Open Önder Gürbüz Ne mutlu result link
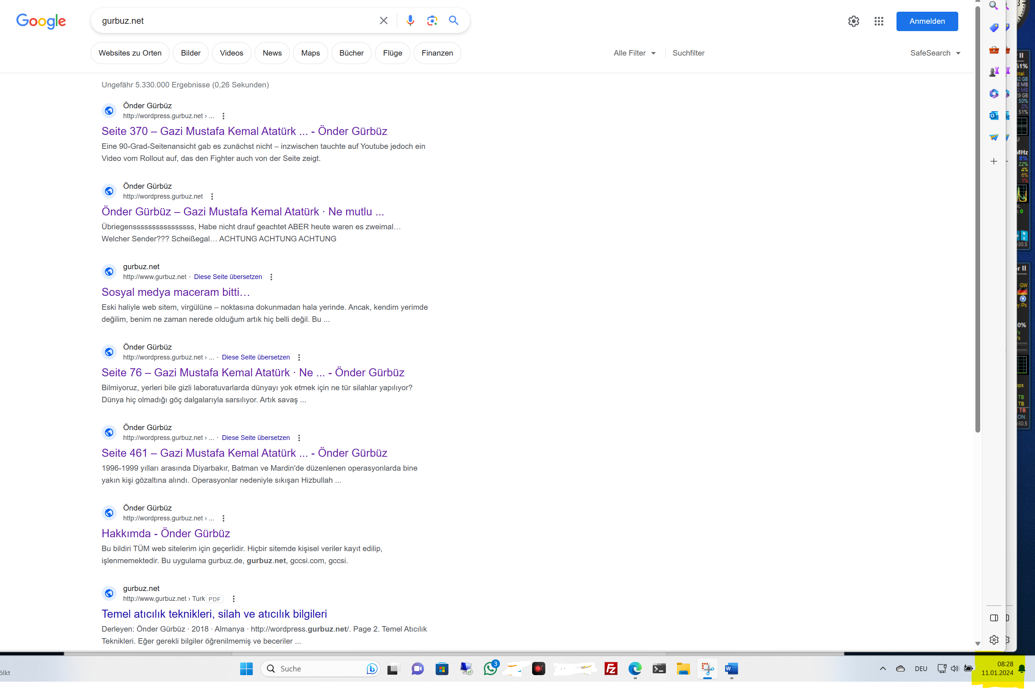The width and height of the screenshot is (1035, 689). coord(242,211)
